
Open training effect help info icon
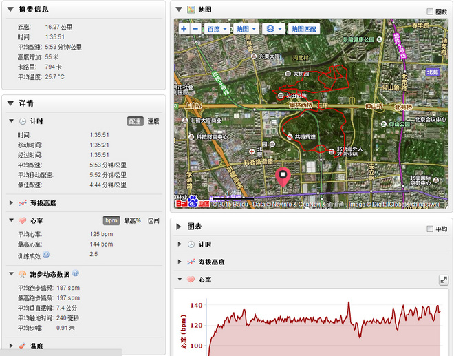(46, 255)
